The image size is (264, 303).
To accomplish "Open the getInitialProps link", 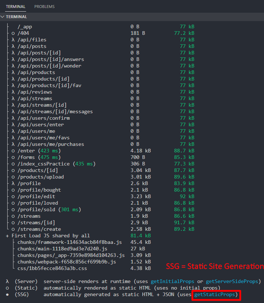I will (173, 281).
